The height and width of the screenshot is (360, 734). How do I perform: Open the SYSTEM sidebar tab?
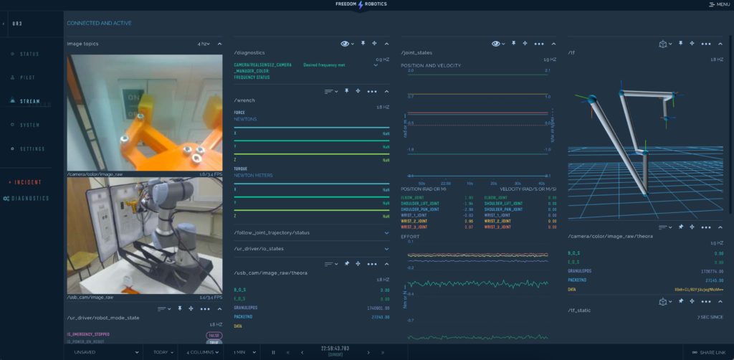pyautogui.click(x=25, y=125)
